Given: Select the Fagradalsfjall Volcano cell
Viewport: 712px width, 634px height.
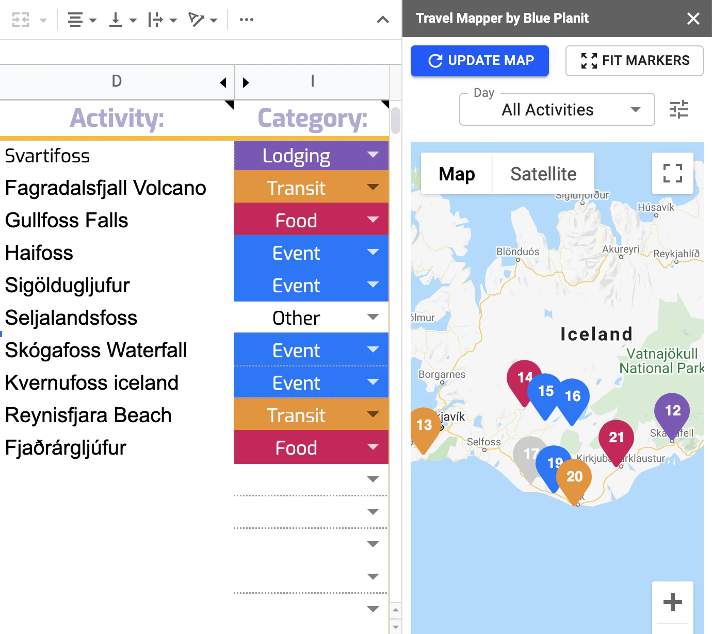Looking at the screenshot, I should pos(117,188).
